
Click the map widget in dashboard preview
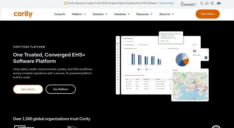tap(190, 86)
